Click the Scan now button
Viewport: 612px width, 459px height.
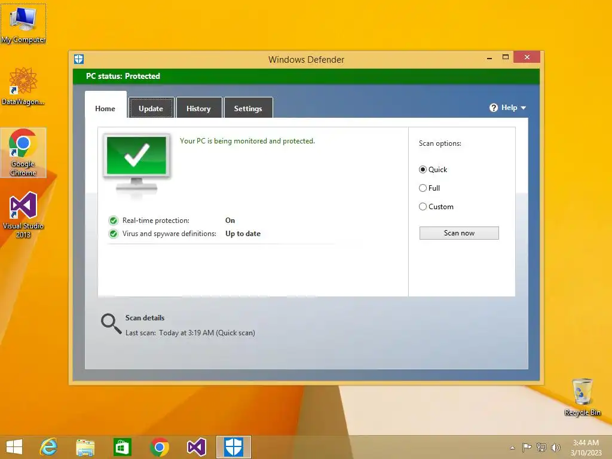[459, 233]
